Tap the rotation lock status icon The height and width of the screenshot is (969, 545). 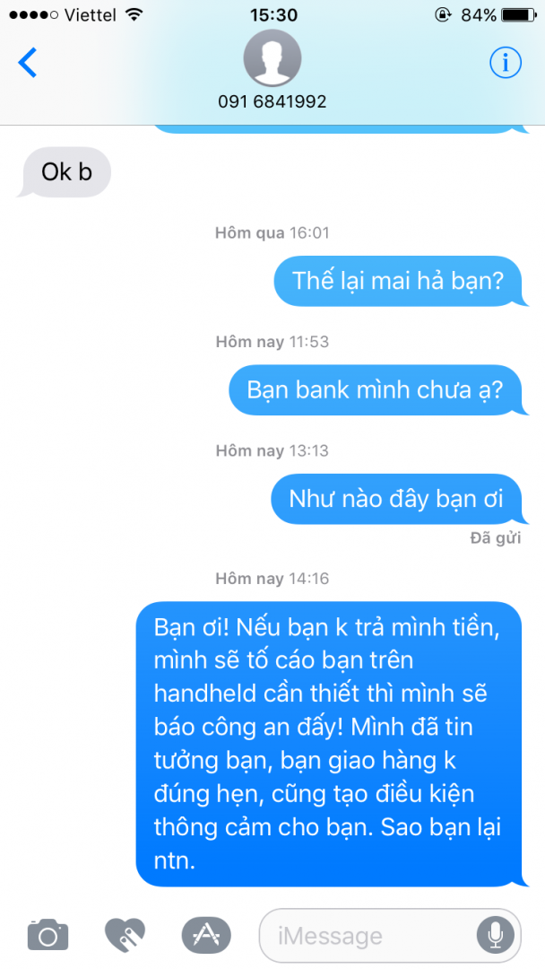click(x=443, y=15)
